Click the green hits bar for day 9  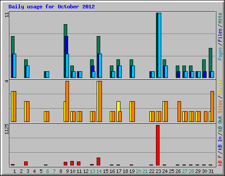click(x=65, y=30)
